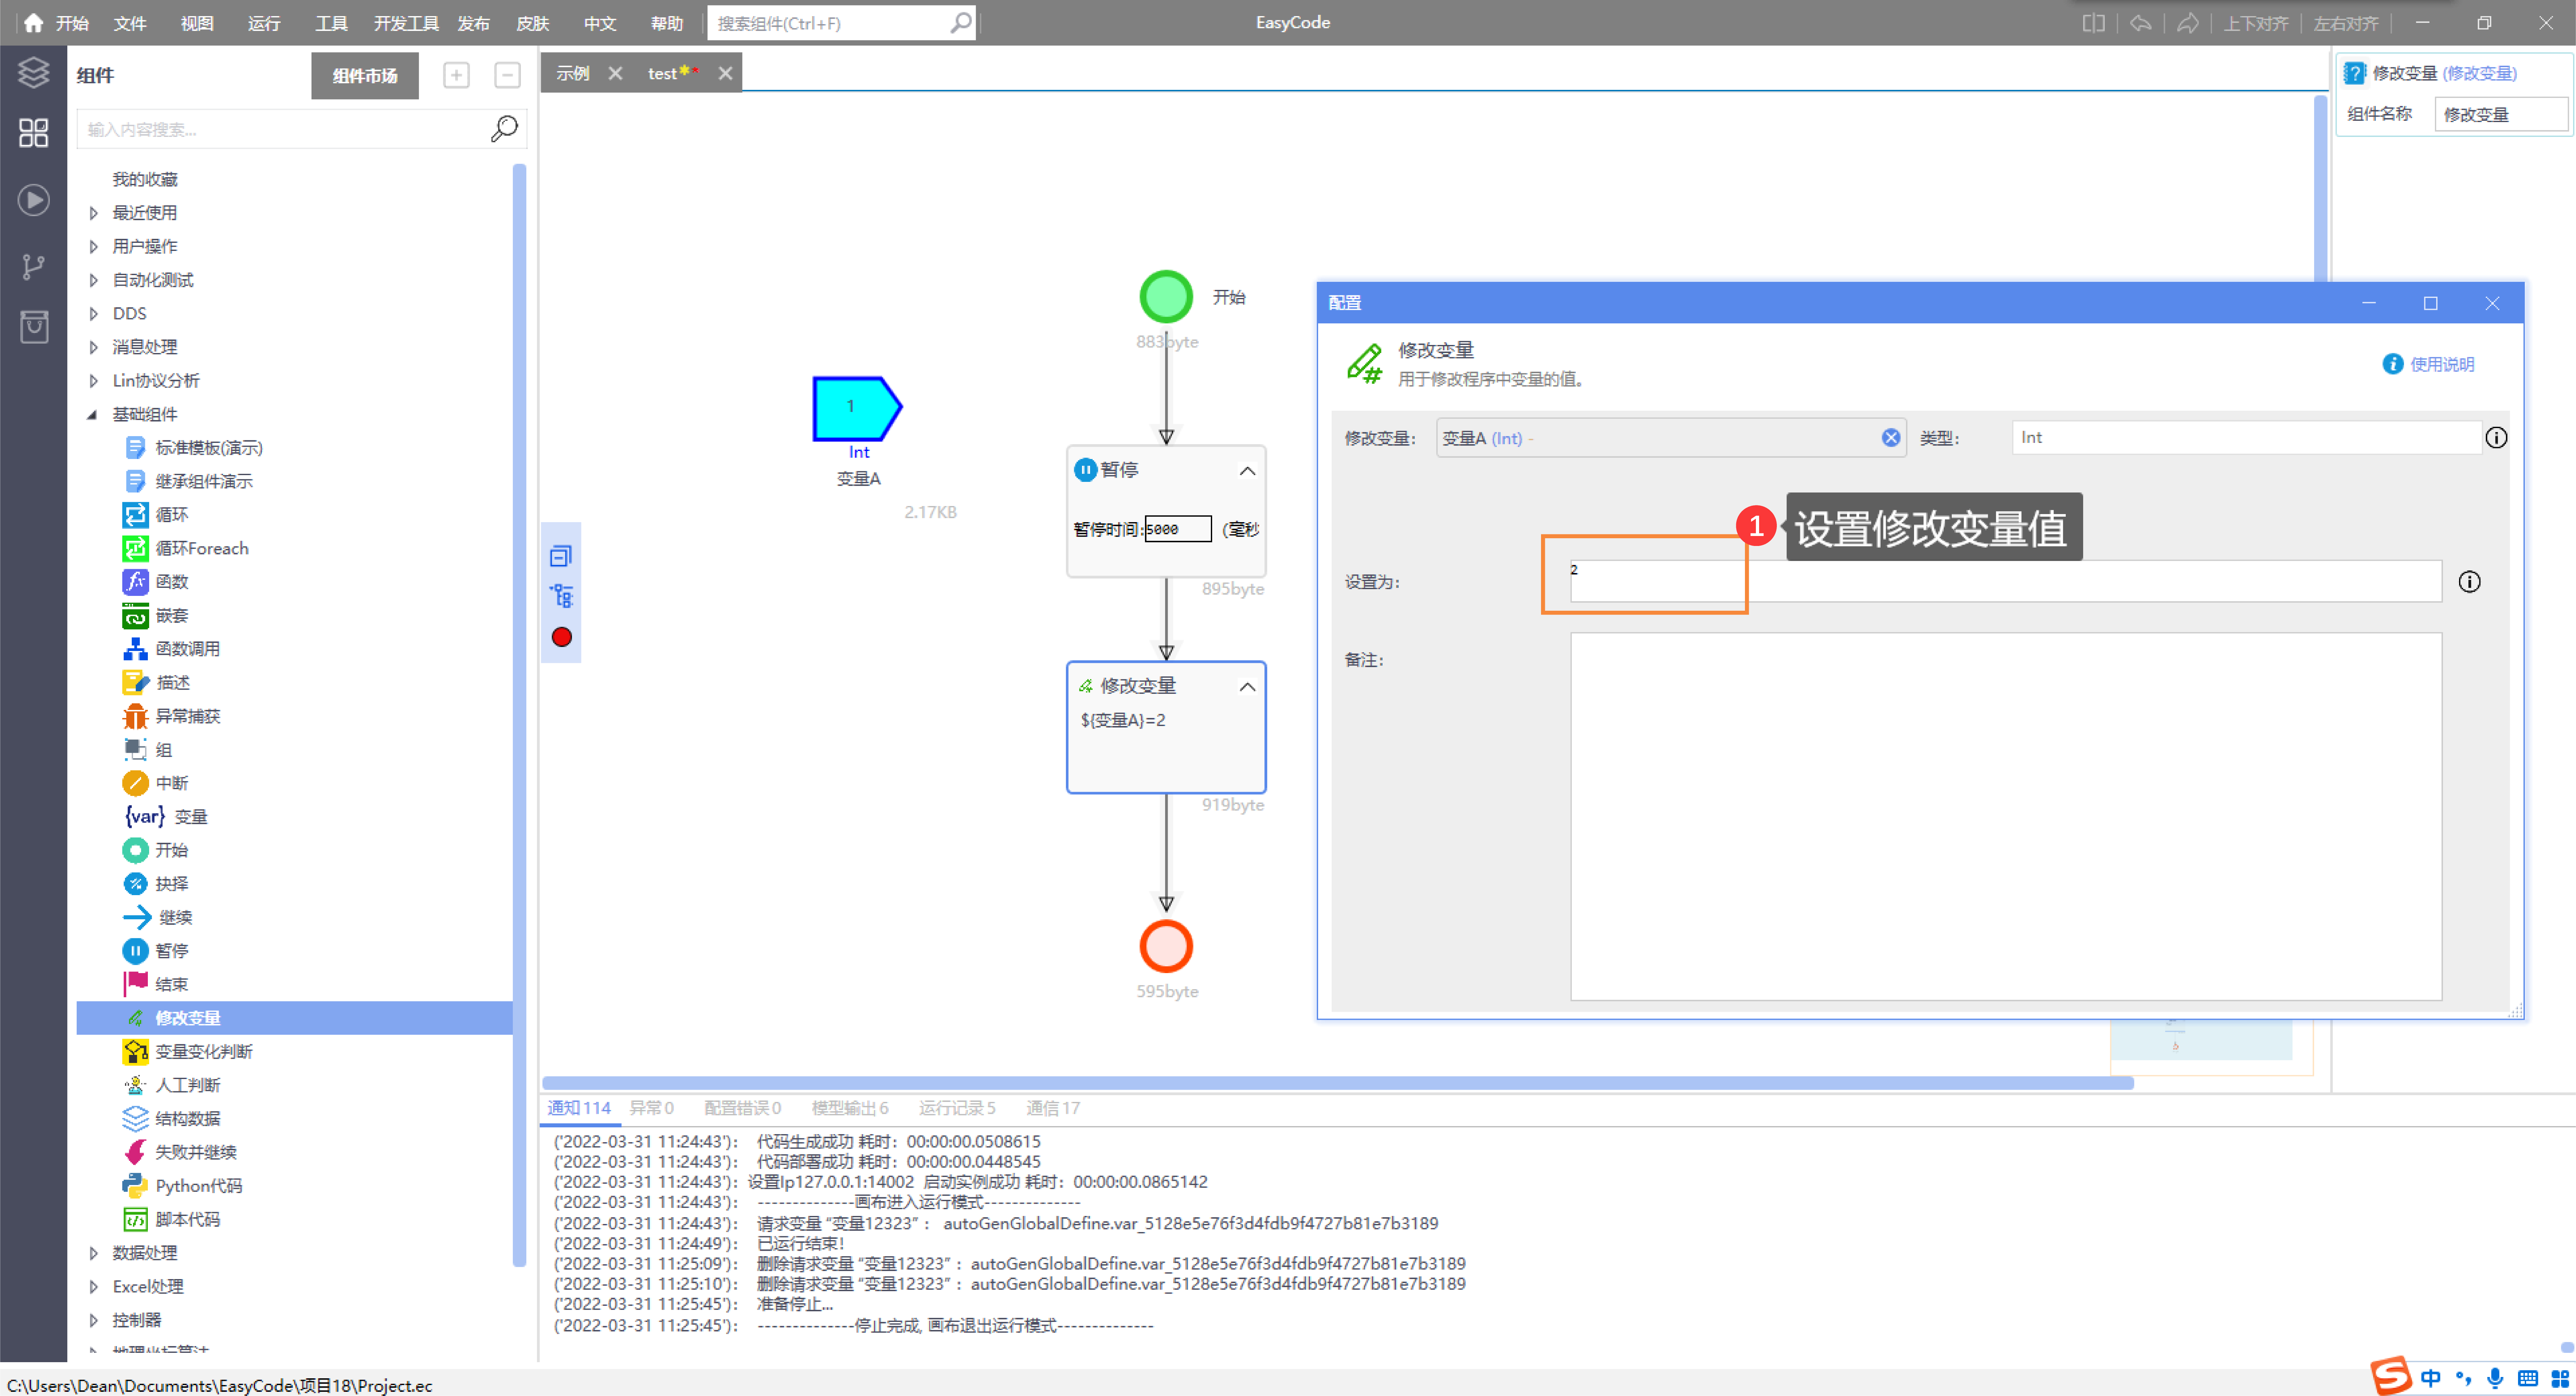Clear the 变量A selection with the X icon

tap(1890, 438)
